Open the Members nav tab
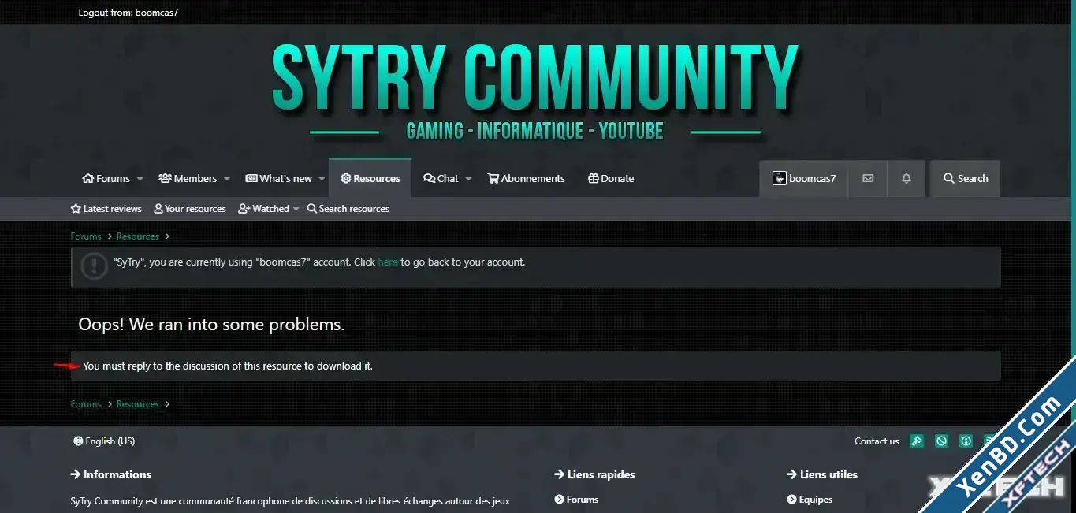 pos(188,179)
